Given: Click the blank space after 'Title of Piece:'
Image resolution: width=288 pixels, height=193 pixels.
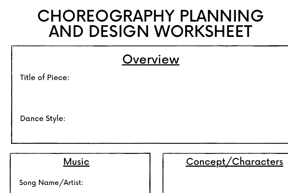Looking at the screenshot, I should (x=165, y=77).
